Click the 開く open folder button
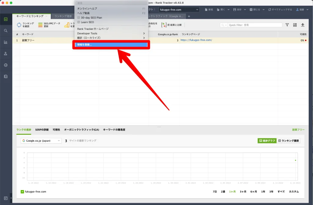 click(x=221, y=9)
